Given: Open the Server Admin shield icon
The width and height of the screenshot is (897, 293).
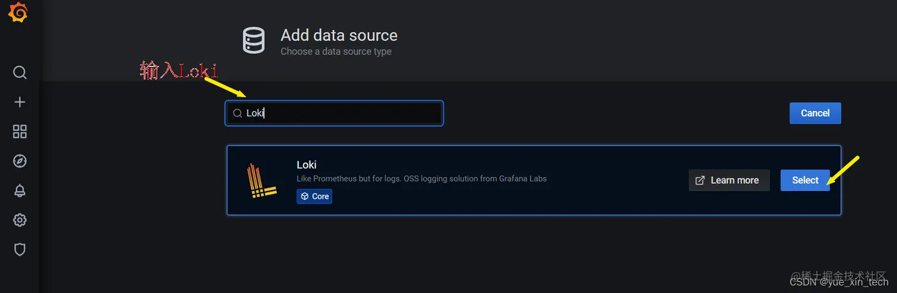Looking at the screenshot, I should click(x=20, y=250).
